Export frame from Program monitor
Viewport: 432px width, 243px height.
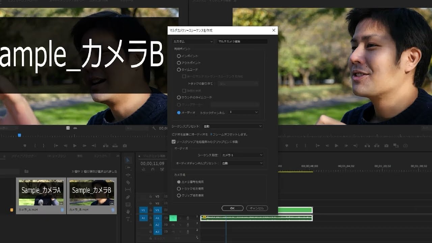pos(386,146)
